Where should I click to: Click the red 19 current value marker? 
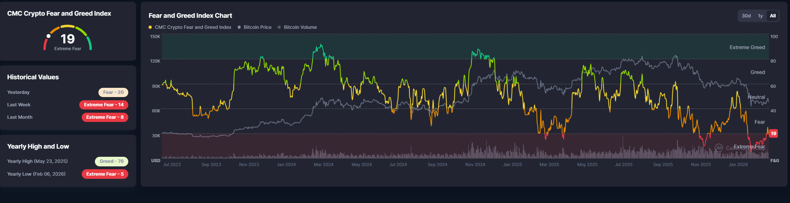[x=773, y=134]
